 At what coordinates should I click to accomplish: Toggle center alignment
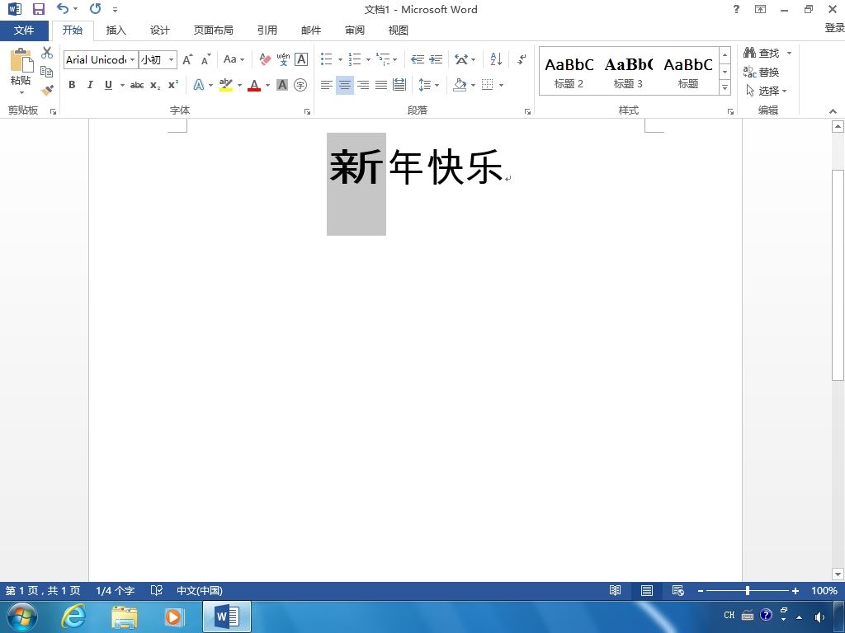344,85
